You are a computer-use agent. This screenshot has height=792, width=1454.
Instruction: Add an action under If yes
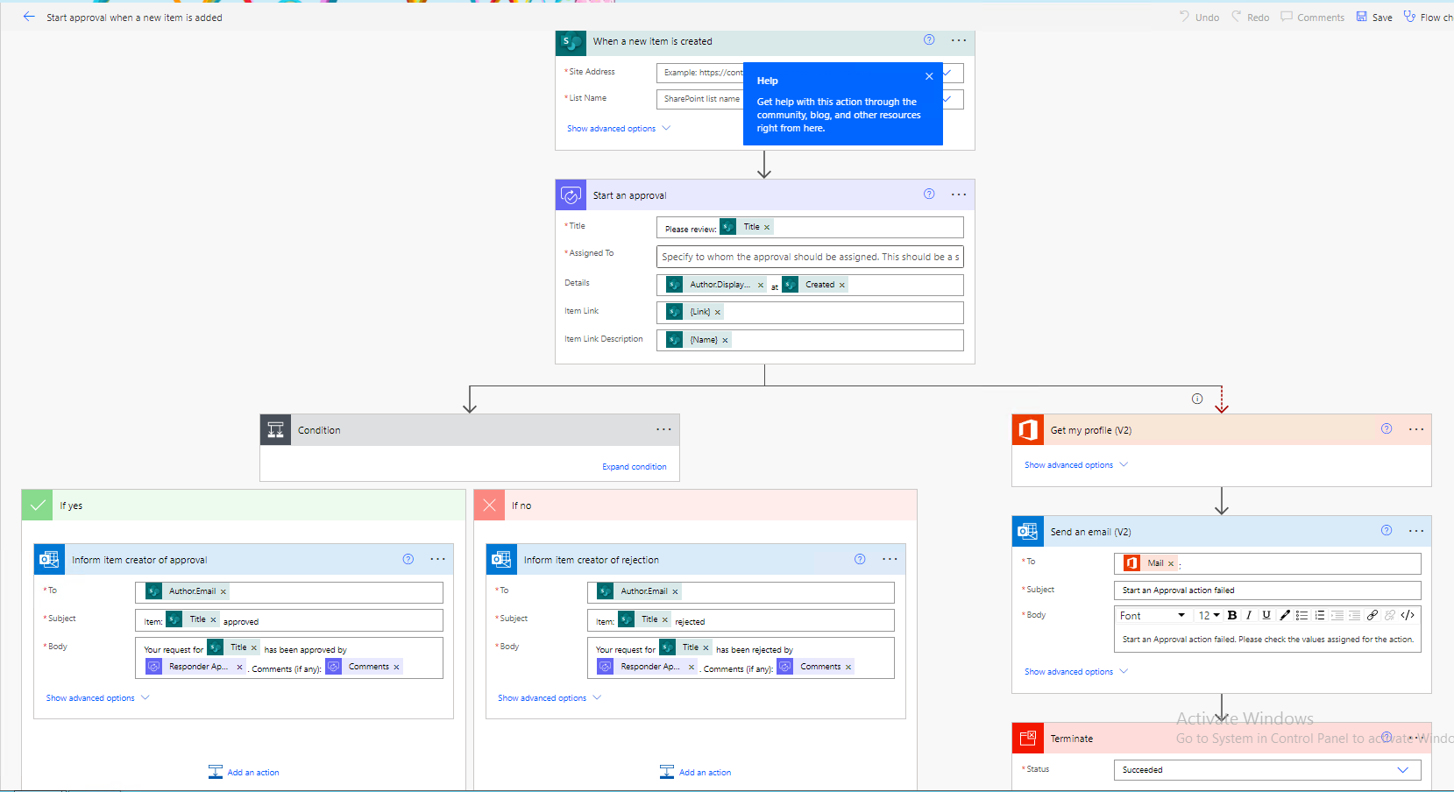click(244, 772)
